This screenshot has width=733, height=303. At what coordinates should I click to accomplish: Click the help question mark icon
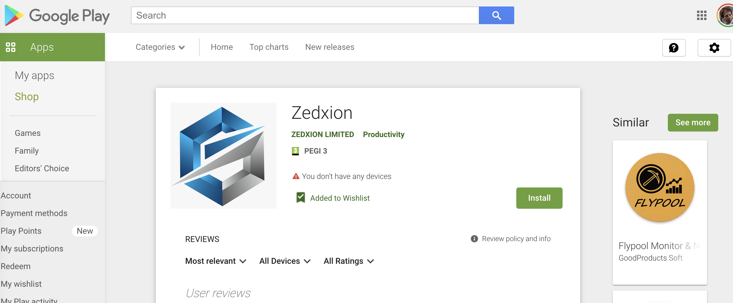[x=674, y=47]
